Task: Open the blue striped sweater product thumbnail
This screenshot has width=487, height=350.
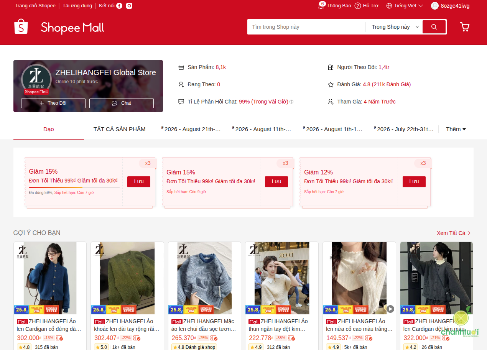Action: [x=205, y=278]
